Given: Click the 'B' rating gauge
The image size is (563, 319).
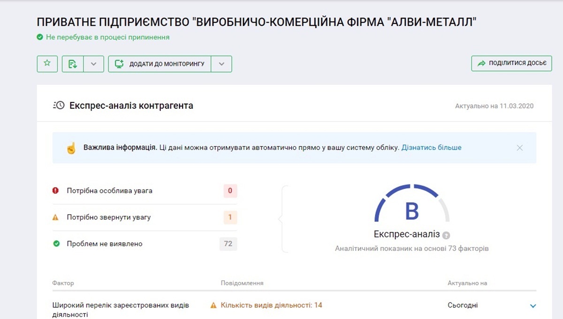Looking at the screenshot, I should [x=412, y=203].
